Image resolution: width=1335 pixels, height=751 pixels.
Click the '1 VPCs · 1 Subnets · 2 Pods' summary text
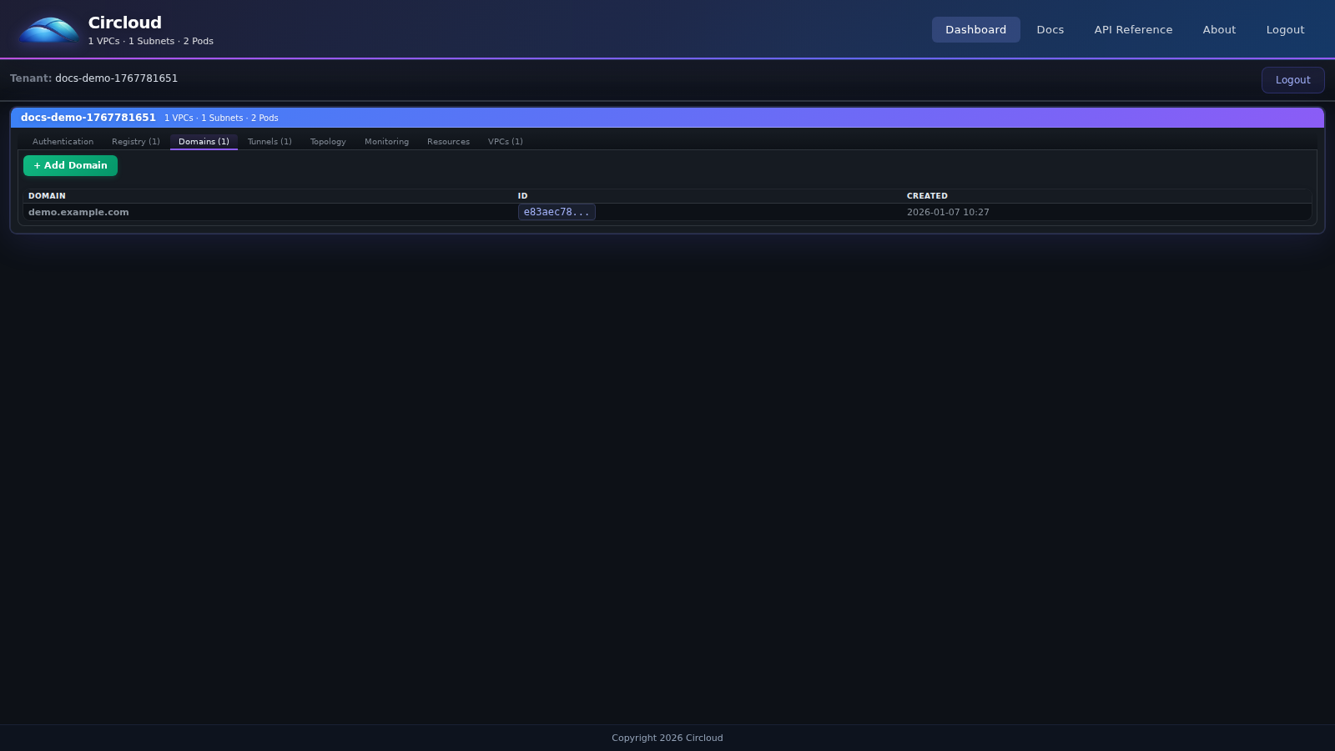tap(150, 40)
